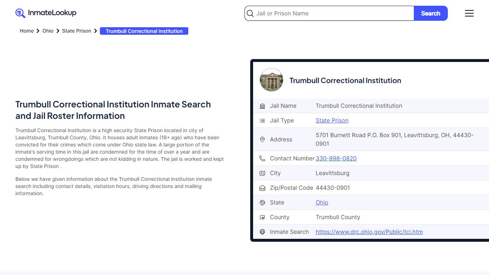
Task: Click the card title Trumbull Correctional Institution
Action: click(345, 81)
